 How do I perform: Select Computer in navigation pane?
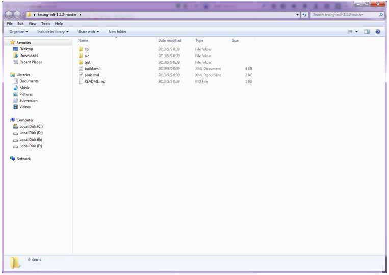point(25,120)
